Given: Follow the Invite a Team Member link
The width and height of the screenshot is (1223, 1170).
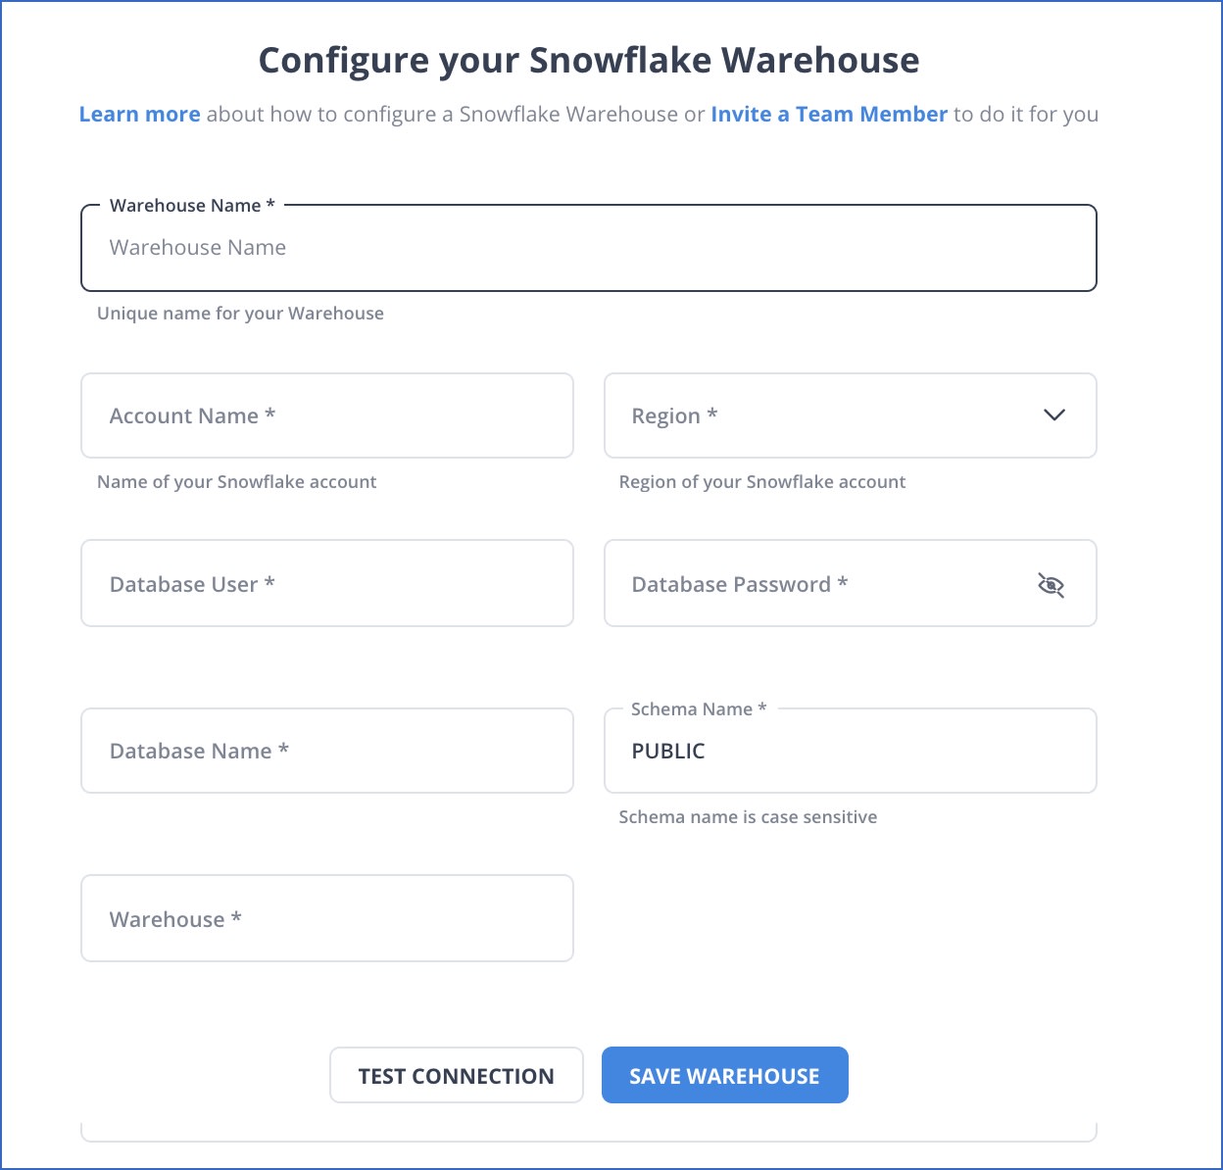Looking at the screenshot, I should (x=829, y=115).
